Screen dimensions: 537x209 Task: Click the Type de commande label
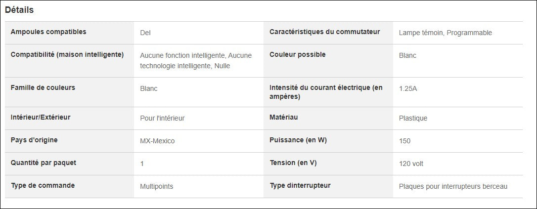point(43,186)
